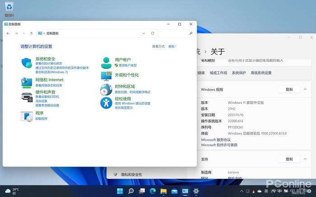316x197 pixels.
Task: Open the 时钟和区域 clock icon
Action: pos(106,89)
